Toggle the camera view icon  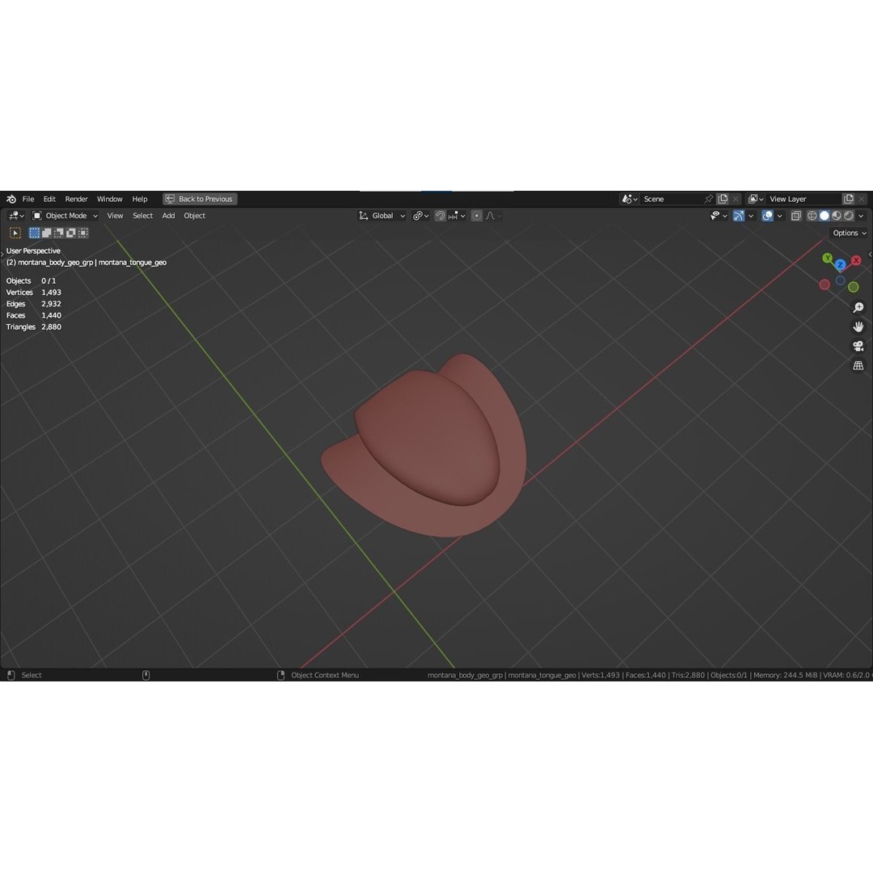tap(858, 346)
